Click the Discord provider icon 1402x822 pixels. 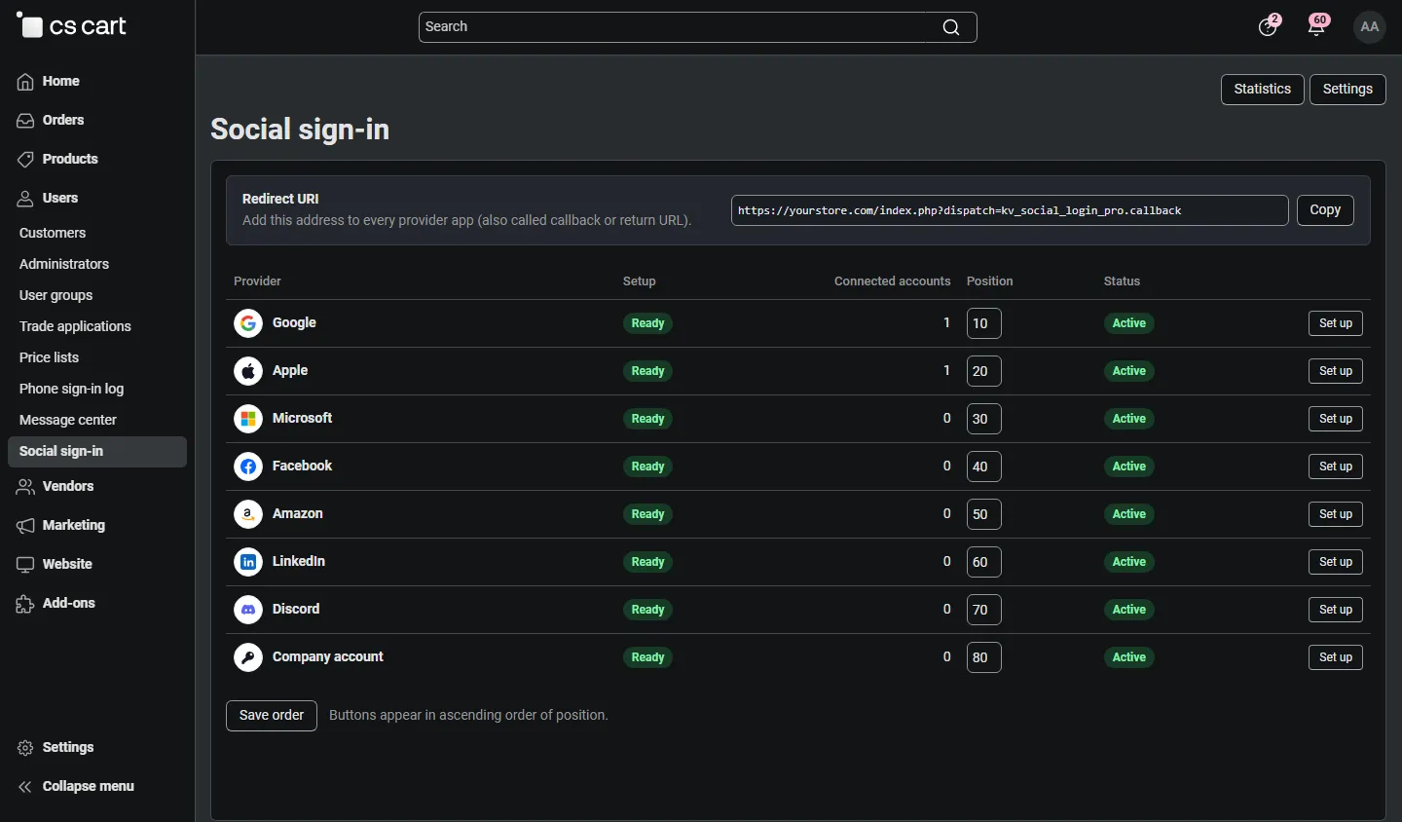coord(248,610)
